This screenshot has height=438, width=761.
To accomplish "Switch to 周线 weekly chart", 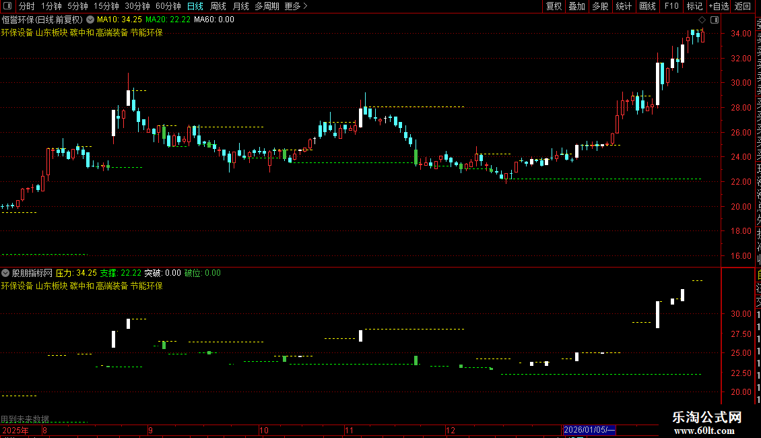I will coord(218,6).
